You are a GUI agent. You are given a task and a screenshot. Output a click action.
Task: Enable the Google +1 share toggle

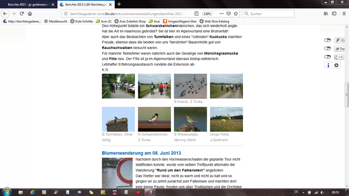coord(327,57)
